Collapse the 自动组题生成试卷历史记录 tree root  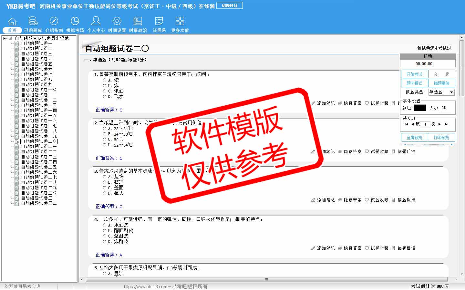coord(5,38)
